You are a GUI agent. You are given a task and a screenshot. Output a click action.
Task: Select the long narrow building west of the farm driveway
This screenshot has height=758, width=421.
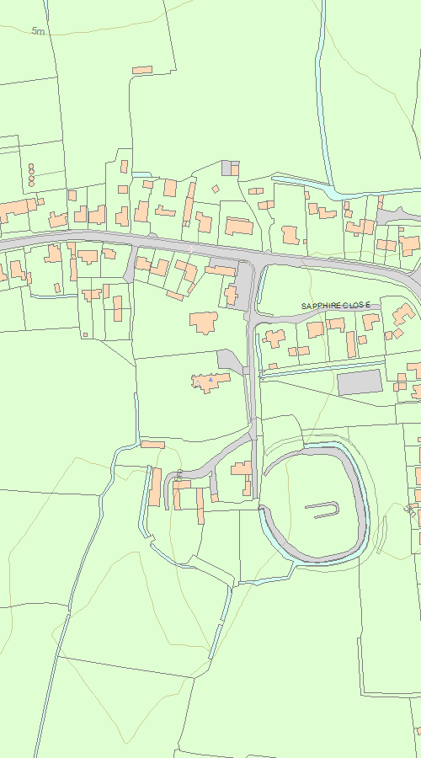tap(155, 487)
